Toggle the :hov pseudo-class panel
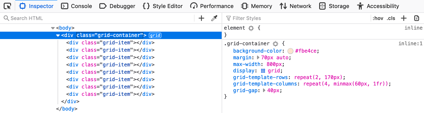 tap(378, 18)
